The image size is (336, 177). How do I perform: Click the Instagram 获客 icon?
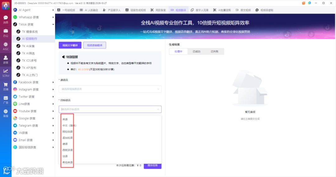15,89
